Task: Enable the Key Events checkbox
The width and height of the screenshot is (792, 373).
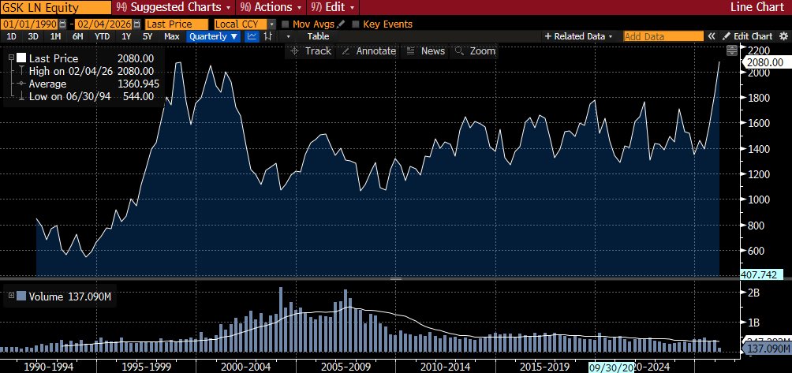Action: pos(355,24)
